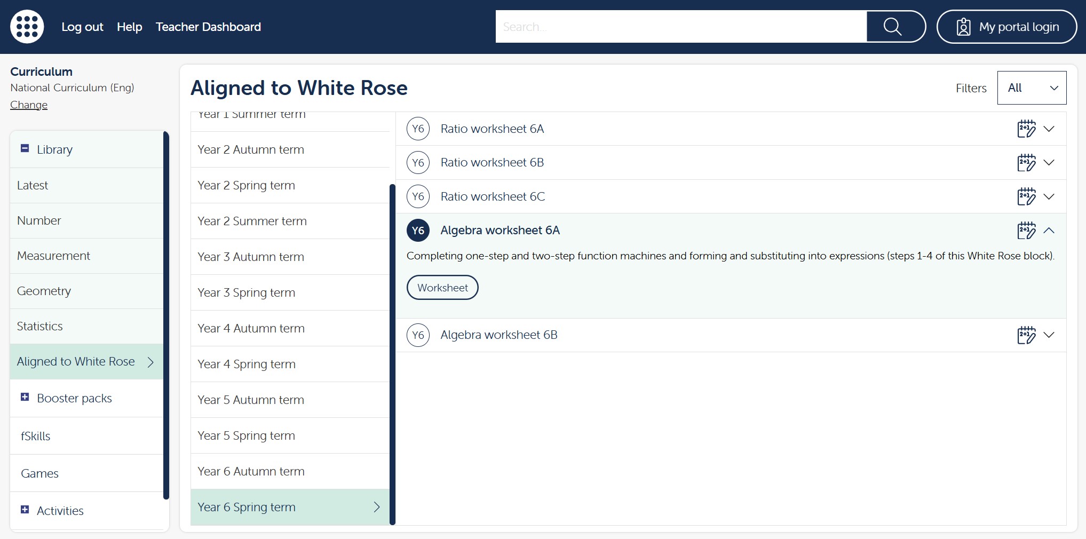The height and width of the screenshot is (539, 1086).
Task: Click the Library label in sidebar
Action: tap(54, 149)
